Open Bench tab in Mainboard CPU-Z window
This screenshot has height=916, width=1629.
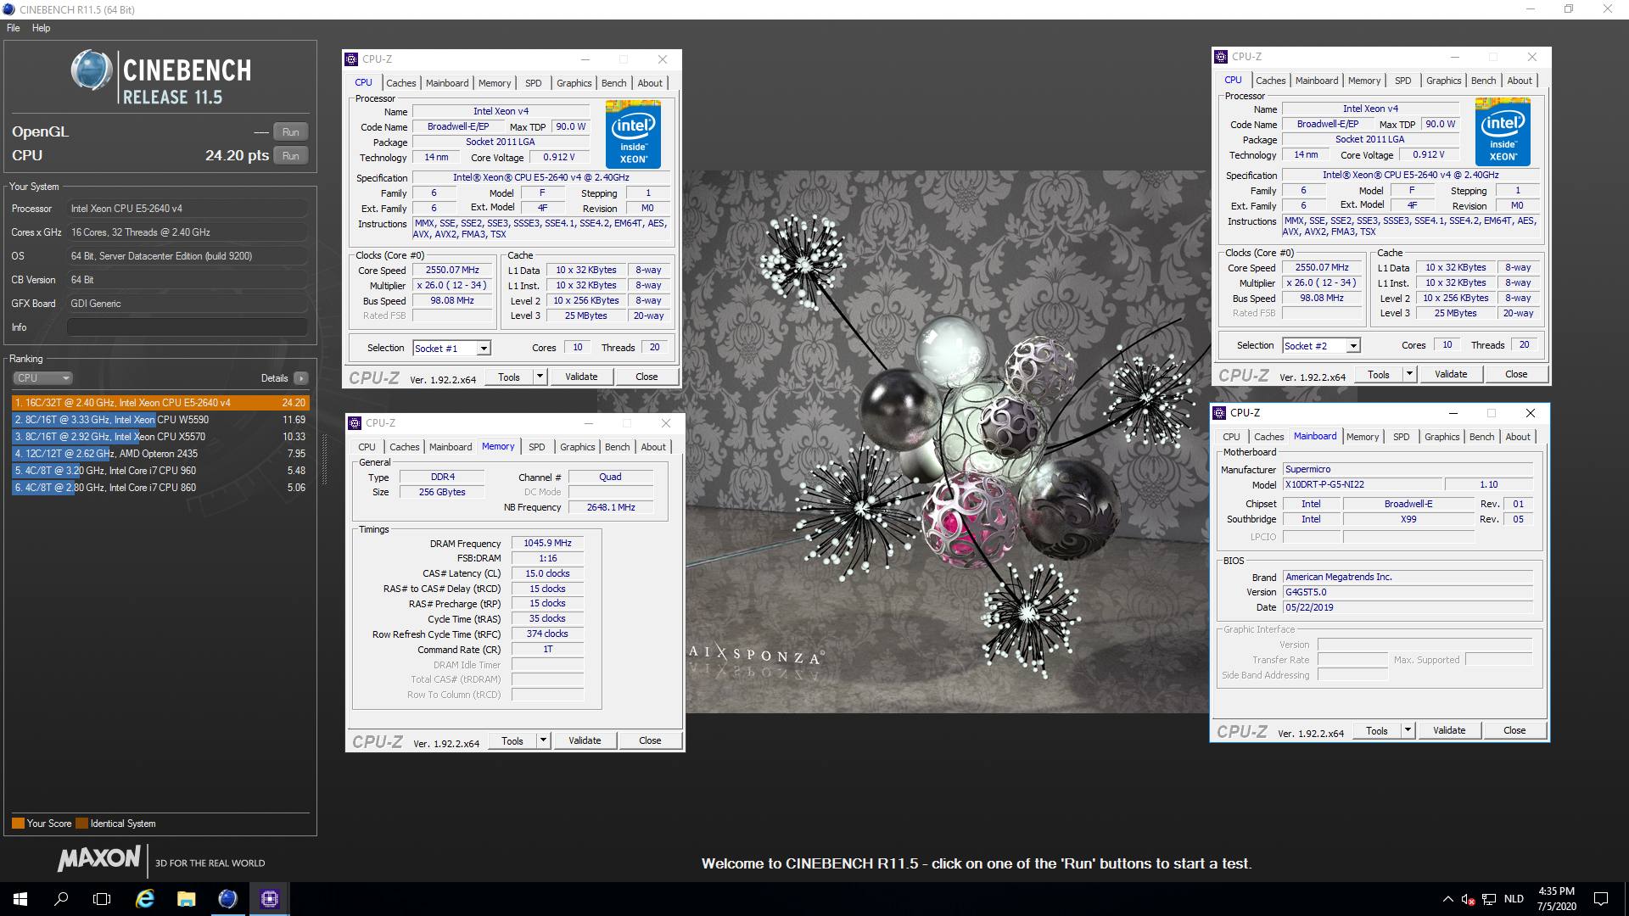1481,437
